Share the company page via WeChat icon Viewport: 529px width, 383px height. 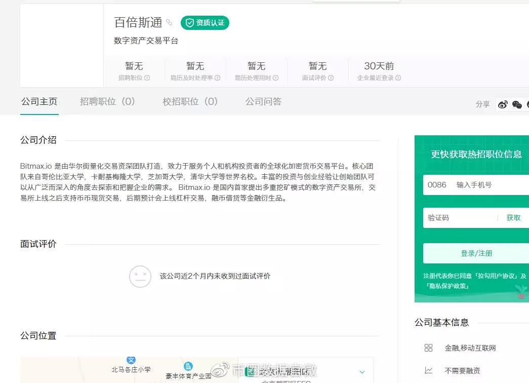pos(517,104)
